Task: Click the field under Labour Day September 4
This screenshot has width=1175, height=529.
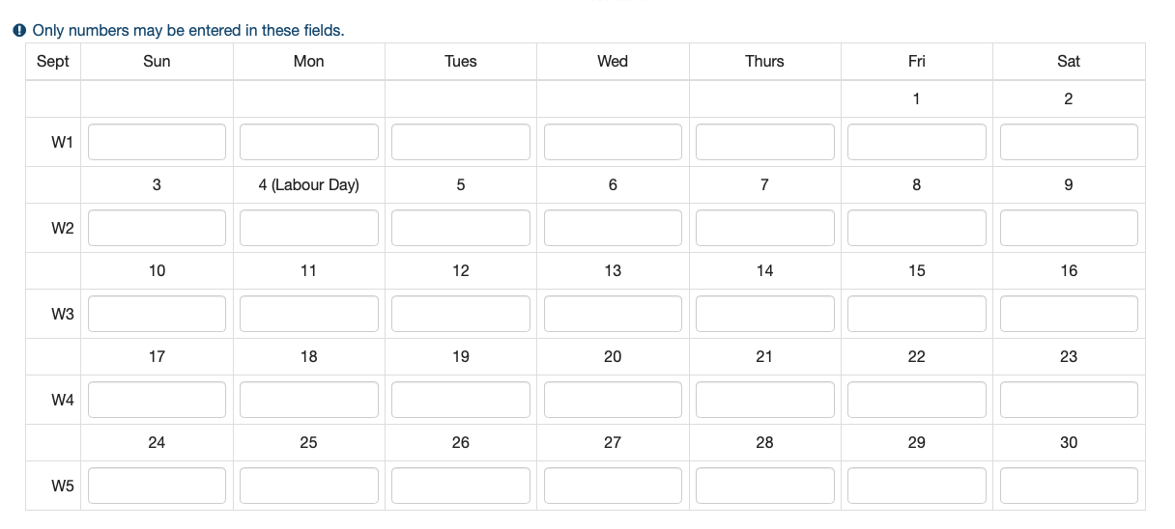Action: point(308,228)
